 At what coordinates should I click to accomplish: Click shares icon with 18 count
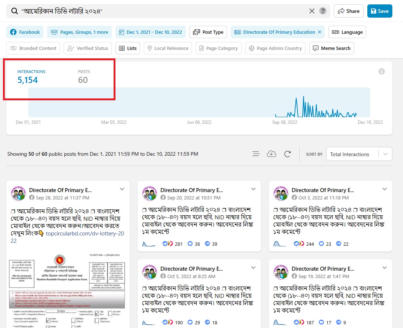[x=207, y=322]
